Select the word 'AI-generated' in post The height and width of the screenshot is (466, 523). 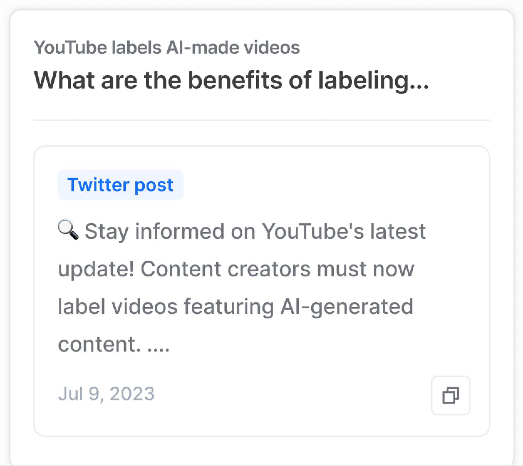[x=347, y=307]
